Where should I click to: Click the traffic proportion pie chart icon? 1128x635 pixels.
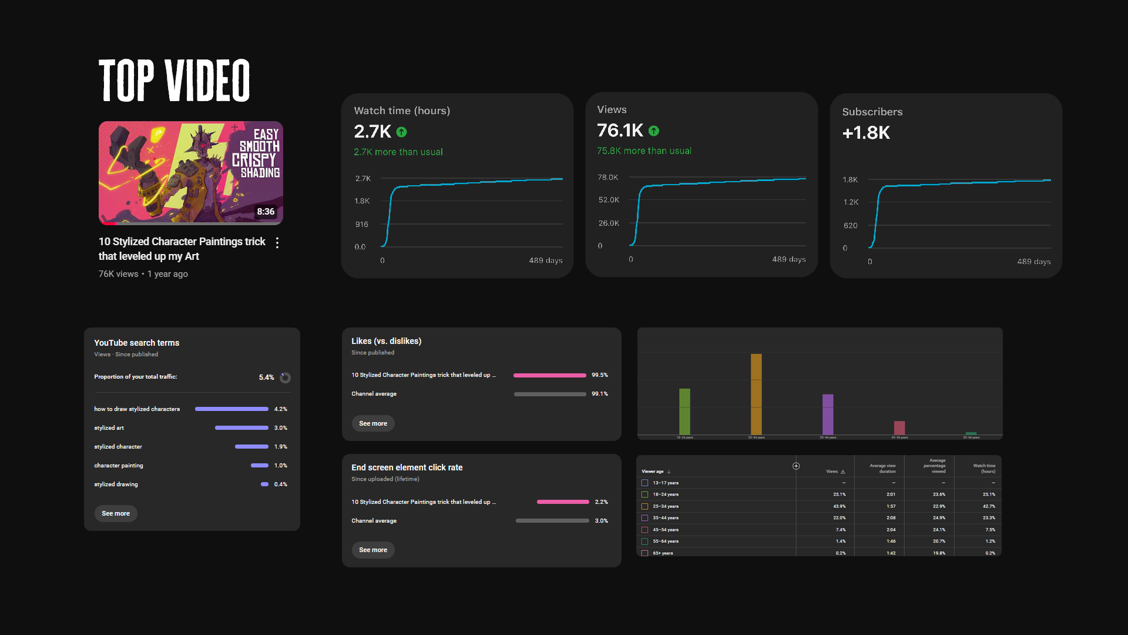point(285,377)
